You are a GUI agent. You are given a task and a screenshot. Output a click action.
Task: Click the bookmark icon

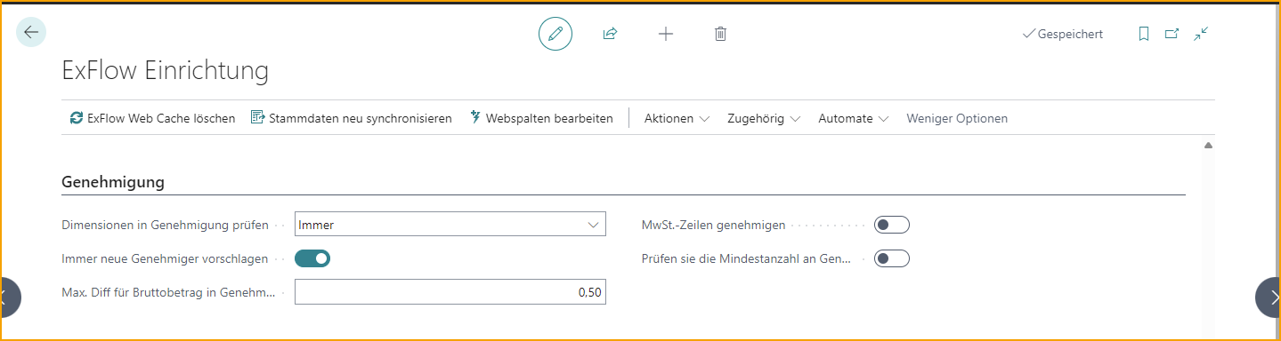coord(1144,34)
